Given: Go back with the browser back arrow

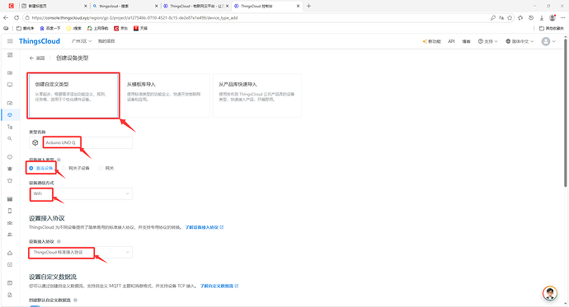Looking at the screenshot, I should (6, 17).
